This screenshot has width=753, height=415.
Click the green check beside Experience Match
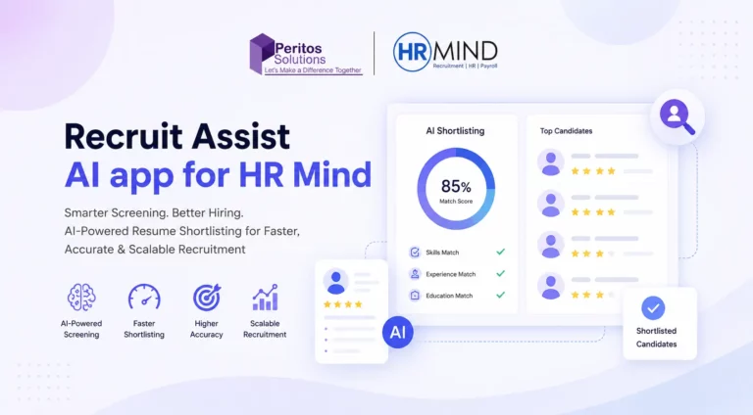tap(500, 273)
